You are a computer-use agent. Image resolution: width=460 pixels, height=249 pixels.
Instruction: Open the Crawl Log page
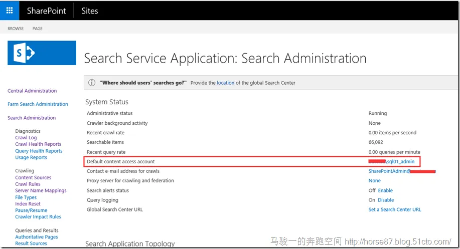coord(26,138)
